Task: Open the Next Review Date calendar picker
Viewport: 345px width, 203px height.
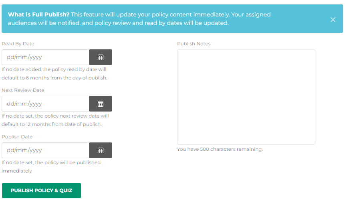Action: 101,104
